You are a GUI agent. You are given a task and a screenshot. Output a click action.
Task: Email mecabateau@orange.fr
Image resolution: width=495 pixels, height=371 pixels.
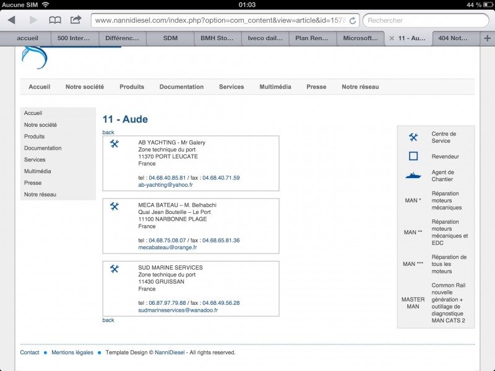167,247
